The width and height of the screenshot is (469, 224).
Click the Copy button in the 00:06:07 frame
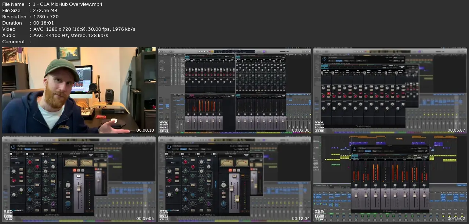(x=346, y=61)
